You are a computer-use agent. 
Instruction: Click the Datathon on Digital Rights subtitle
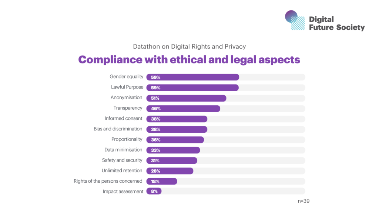[x=189, y=47]
